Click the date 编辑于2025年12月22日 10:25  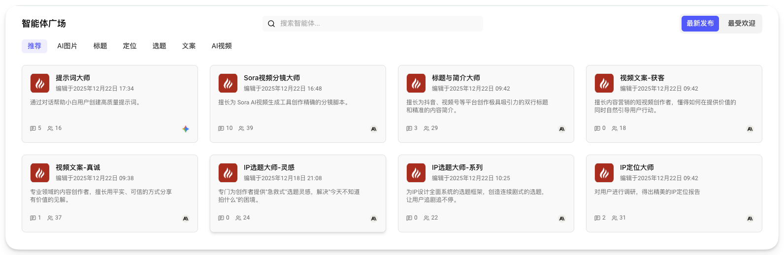[x=471, y=178]
